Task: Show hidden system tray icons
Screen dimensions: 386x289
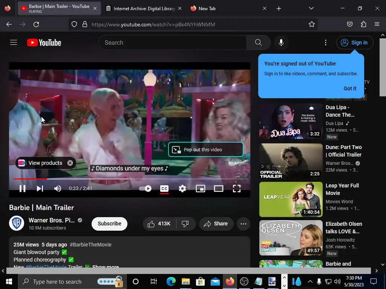Action: click(x=310, y=281)
